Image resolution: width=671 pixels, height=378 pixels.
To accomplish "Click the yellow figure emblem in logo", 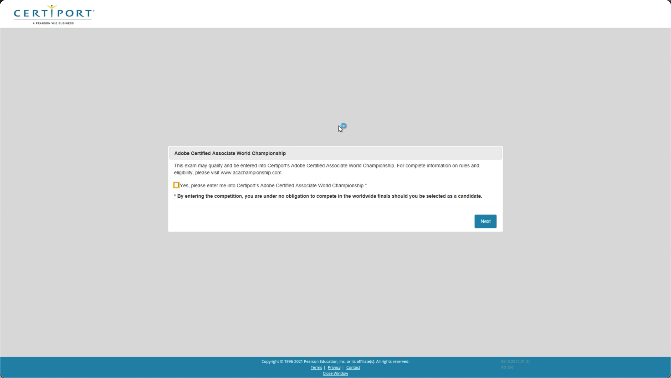I will tap(52, 7).
